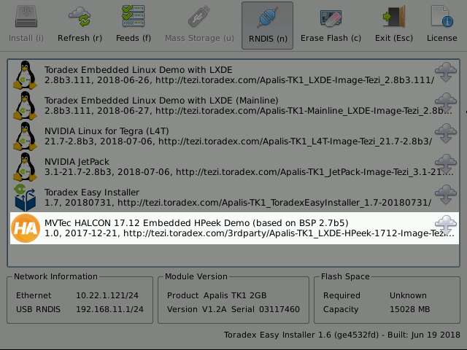Click penguin icon of LXDE (Mainline) entry

pos(25,106)
